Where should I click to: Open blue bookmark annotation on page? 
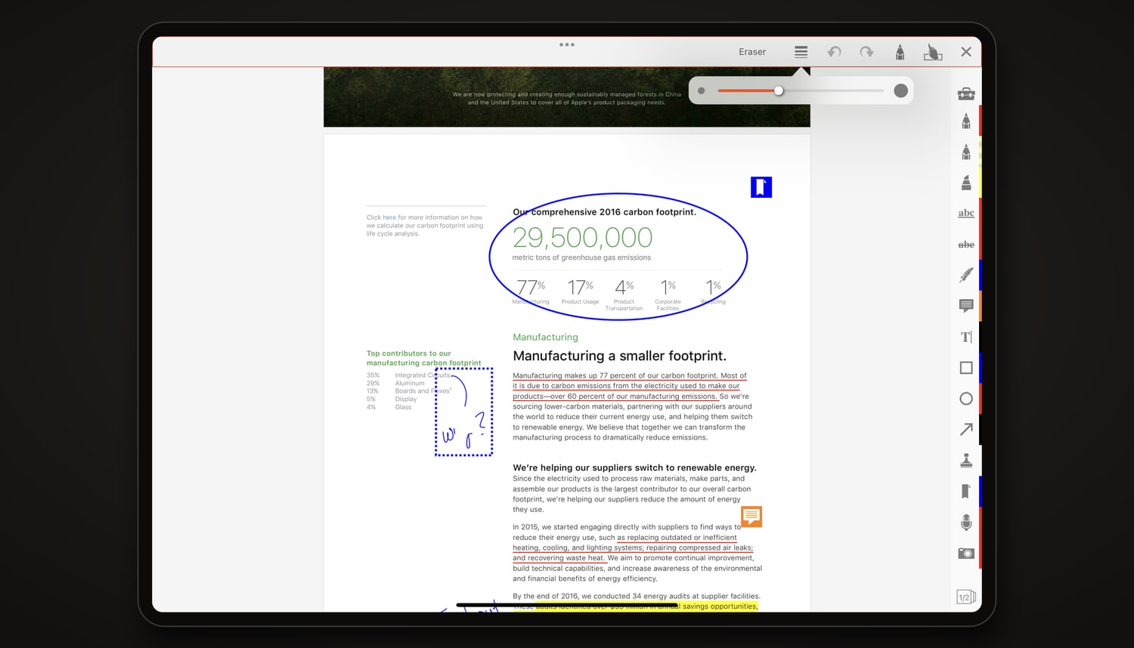point(761,187)
